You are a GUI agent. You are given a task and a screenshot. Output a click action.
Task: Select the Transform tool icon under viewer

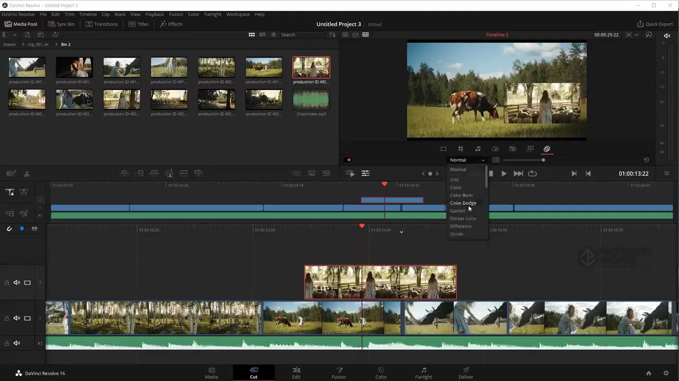point(443,149)
